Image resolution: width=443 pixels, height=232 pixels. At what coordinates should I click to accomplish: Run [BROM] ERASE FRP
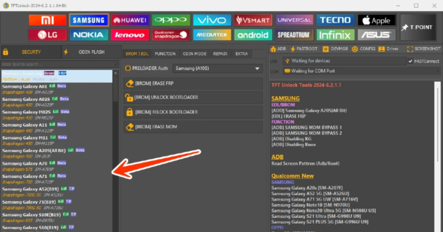coord(193,84)
